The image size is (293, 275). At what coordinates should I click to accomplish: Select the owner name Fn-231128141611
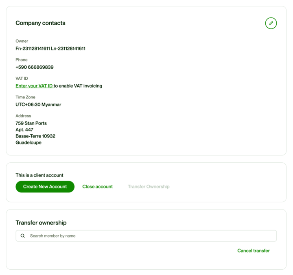coord(33,48)
